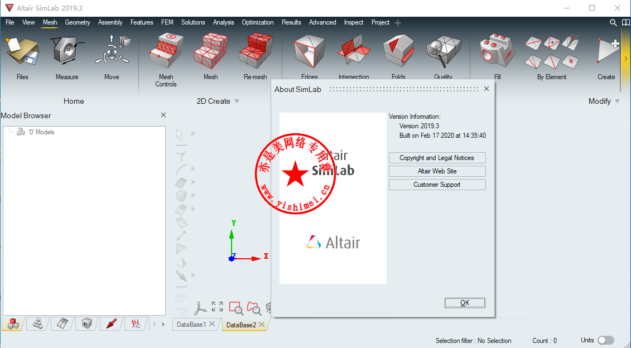Choose the body cube selection filter

pos(181,196)
